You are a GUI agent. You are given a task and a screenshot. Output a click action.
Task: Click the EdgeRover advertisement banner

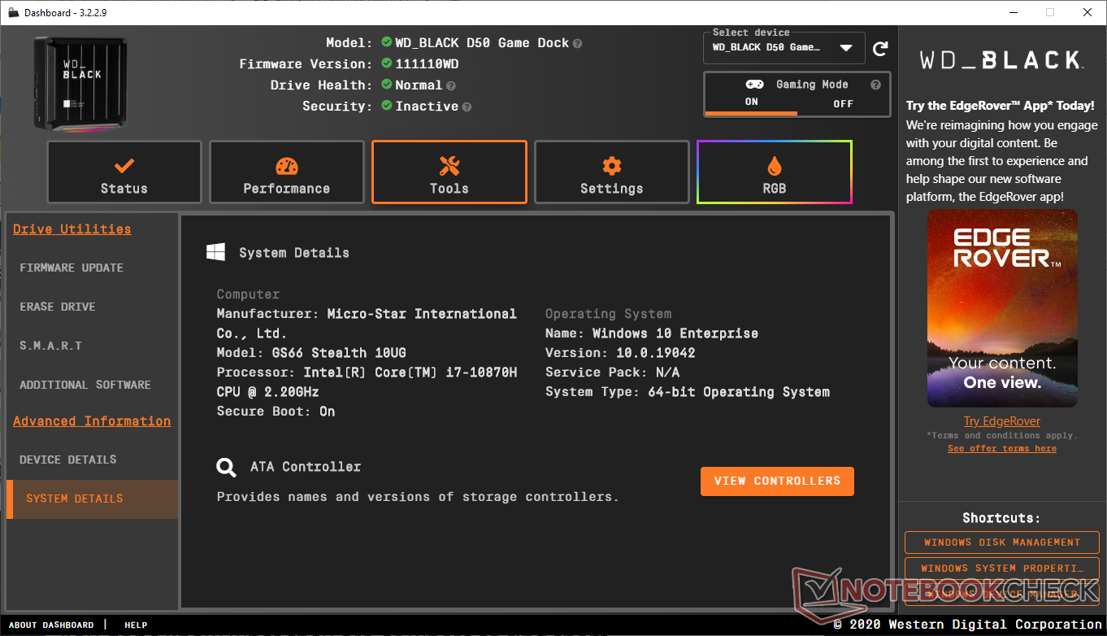tap(1002, 308)
